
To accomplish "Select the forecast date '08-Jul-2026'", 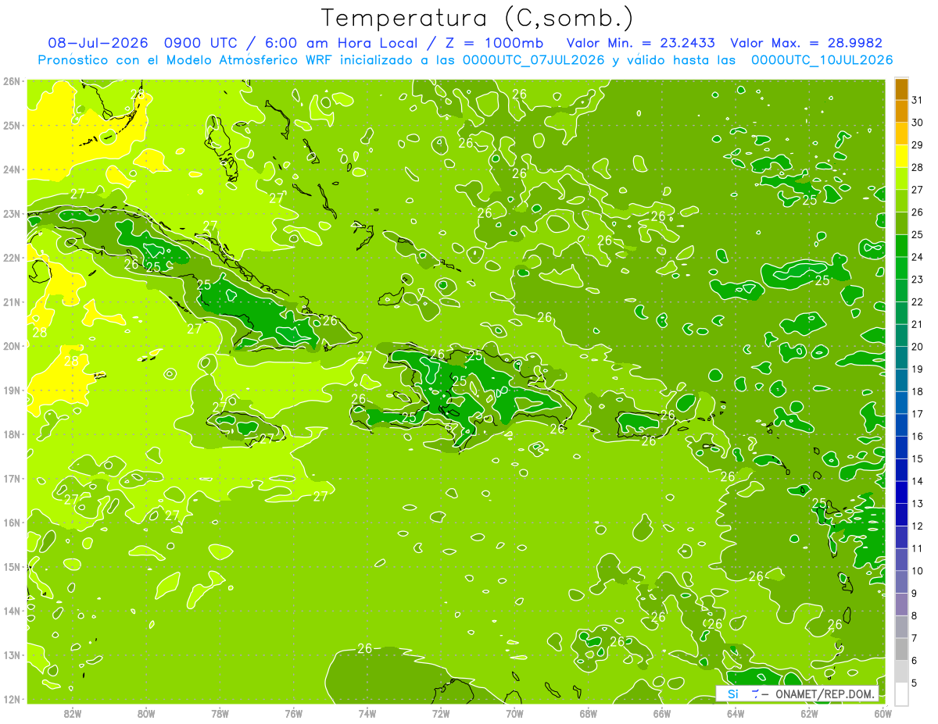I will coord(97,43).
